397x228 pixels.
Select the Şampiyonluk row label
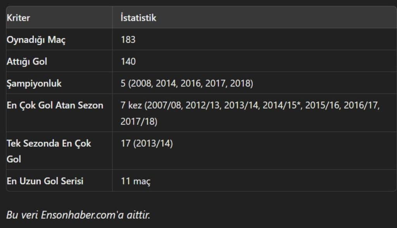(34, 83)
